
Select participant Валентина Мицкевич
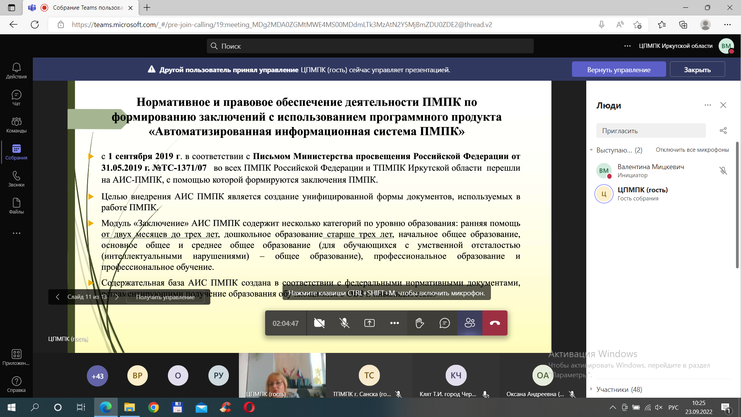(x=662, y=171)
